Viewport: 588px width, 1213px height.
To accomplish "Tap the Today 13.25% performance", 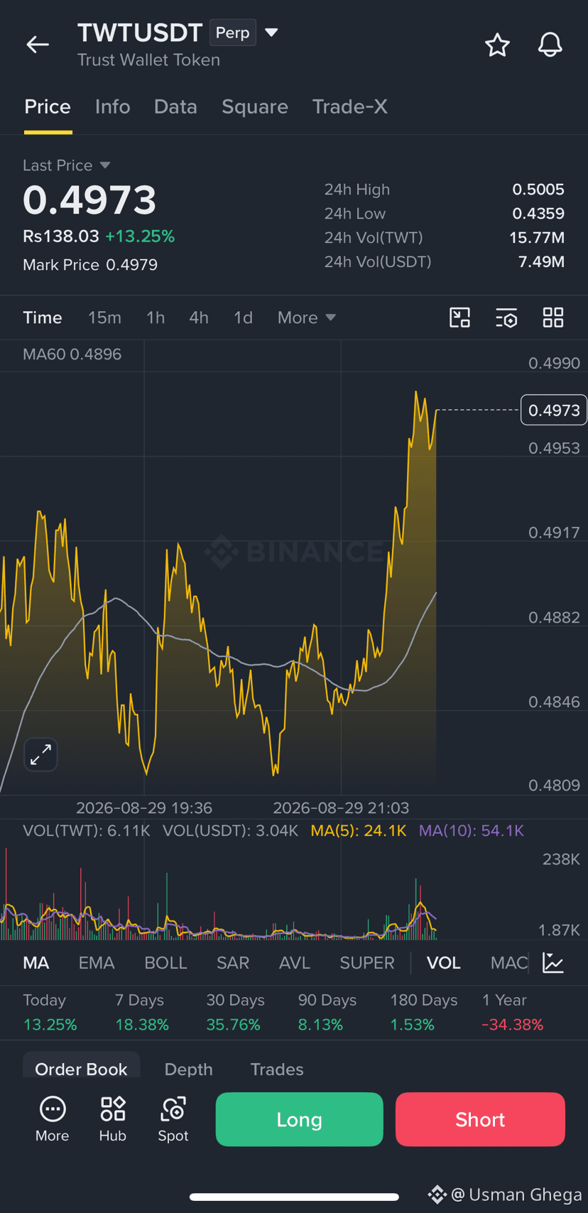I will click(x=50, y=1013).
